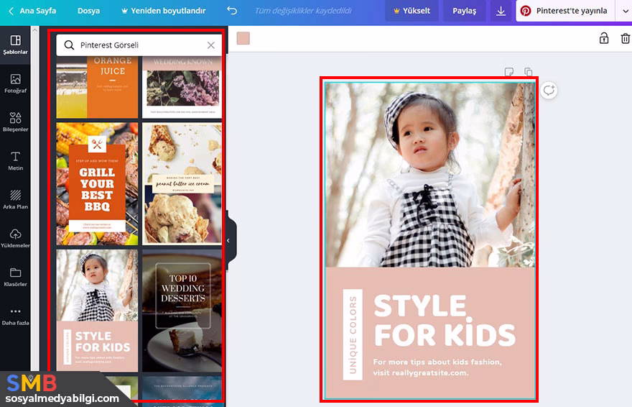
Task: Click the Pinterest Görseli search field
Action: pos(139,45)
